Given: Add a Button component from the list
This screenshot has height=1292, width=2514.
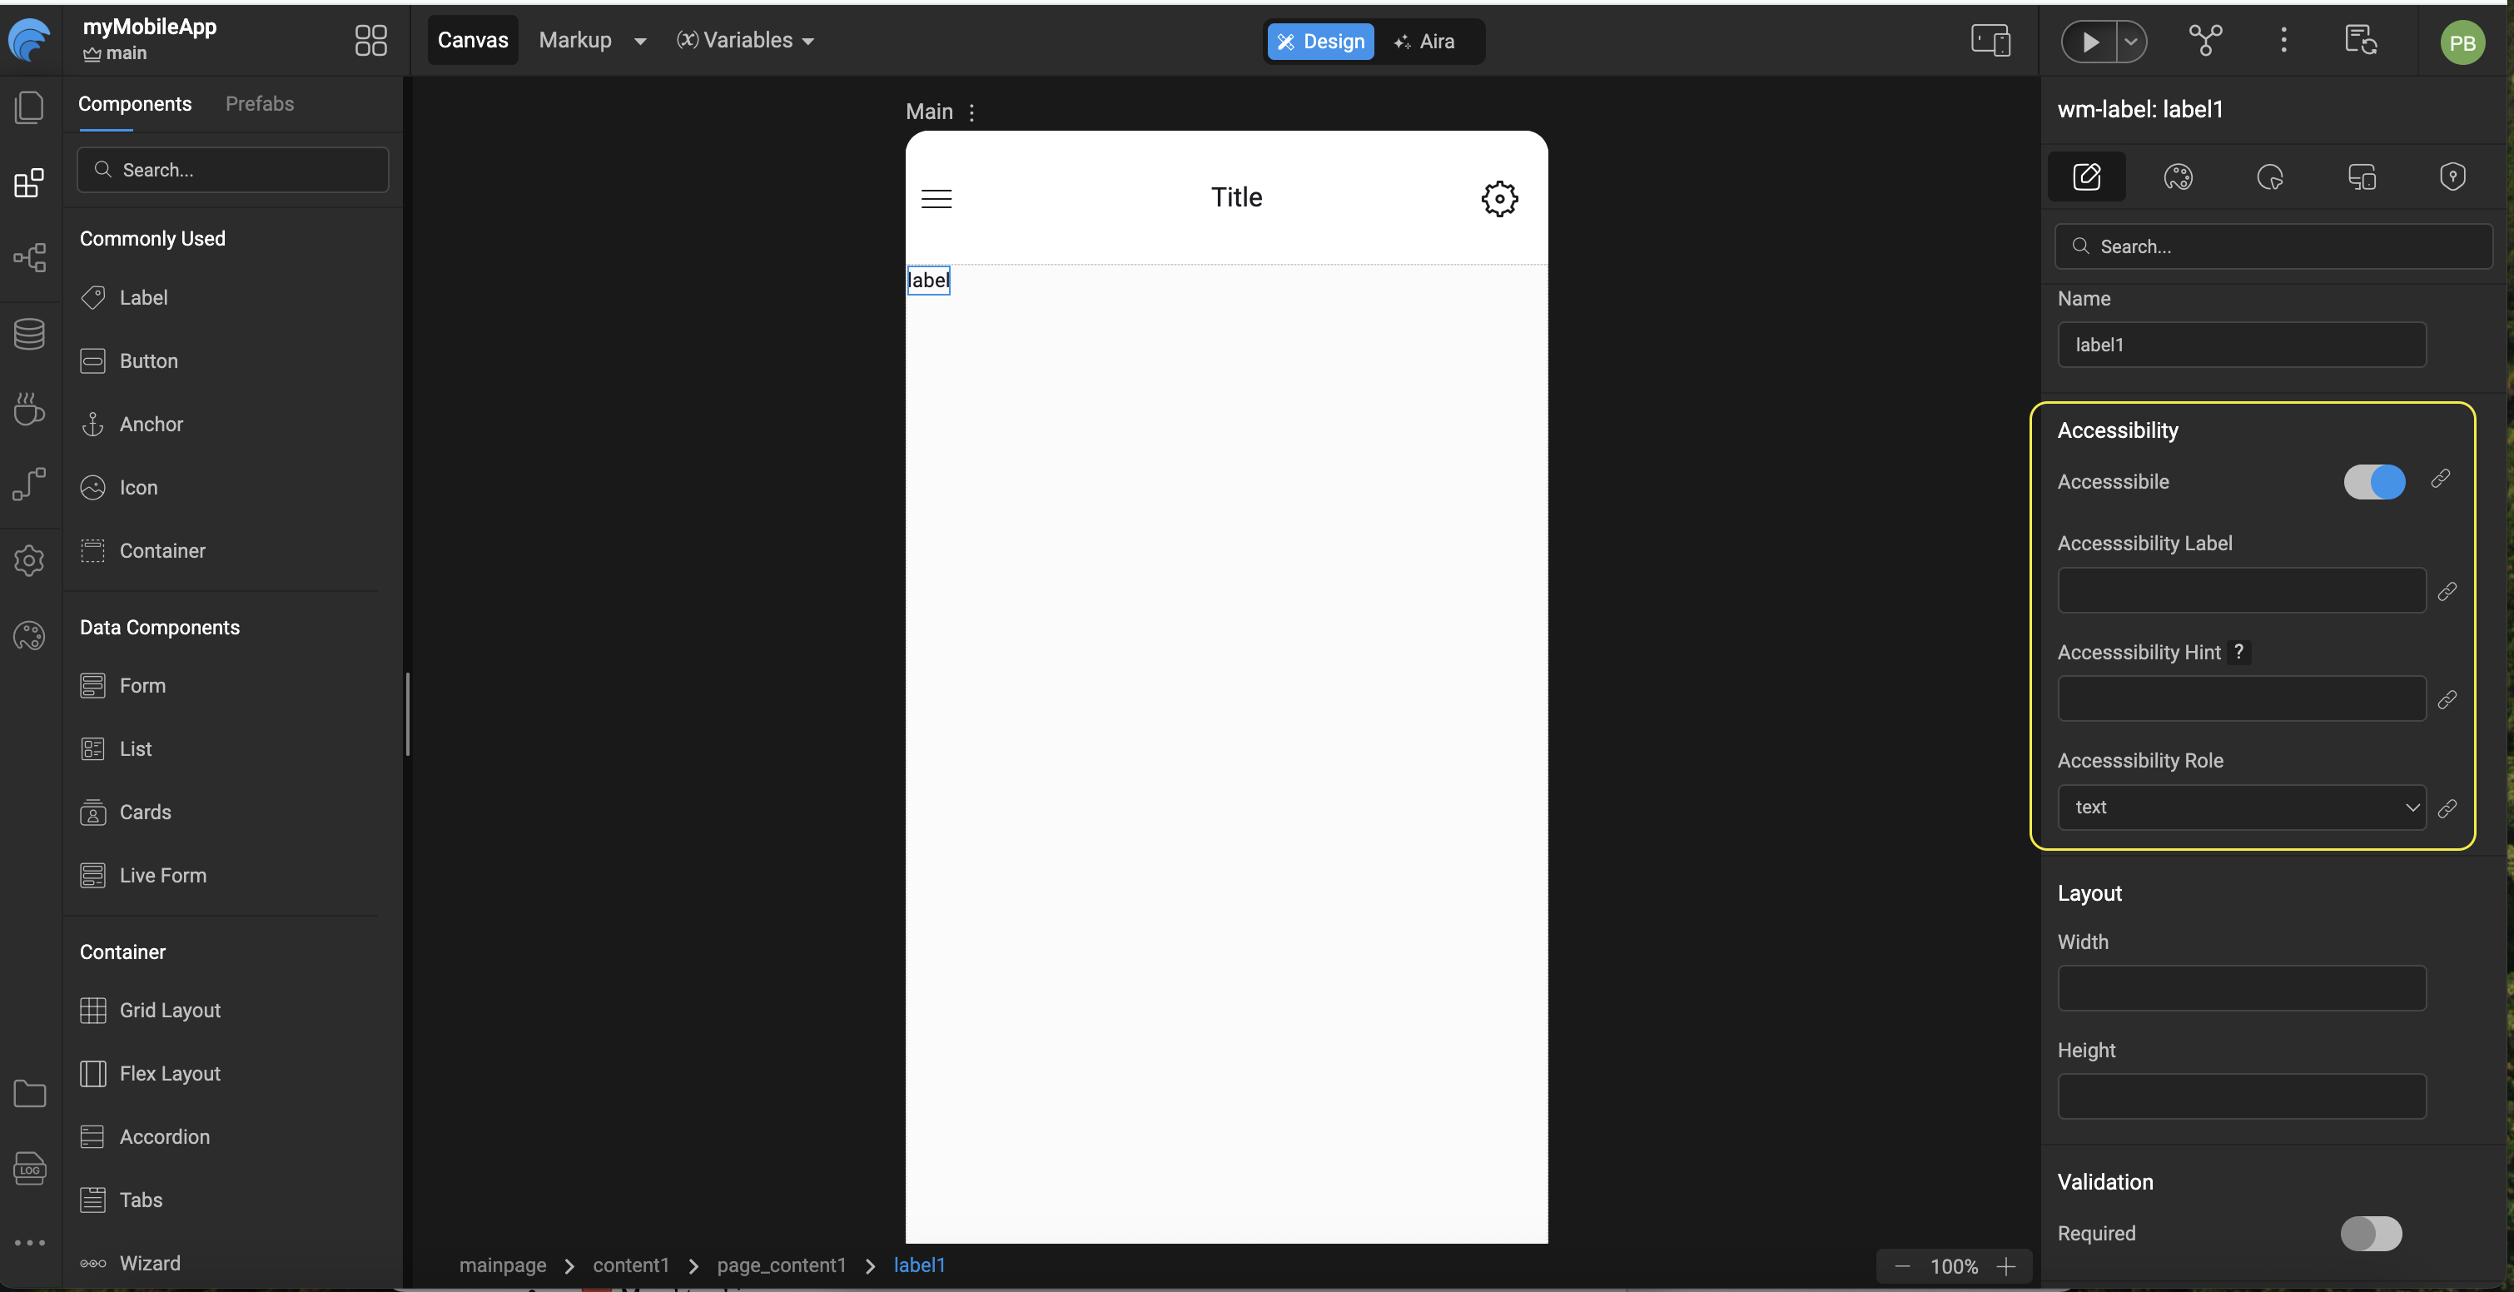Looking at the screenshot, I should click(x=147, y=360).
